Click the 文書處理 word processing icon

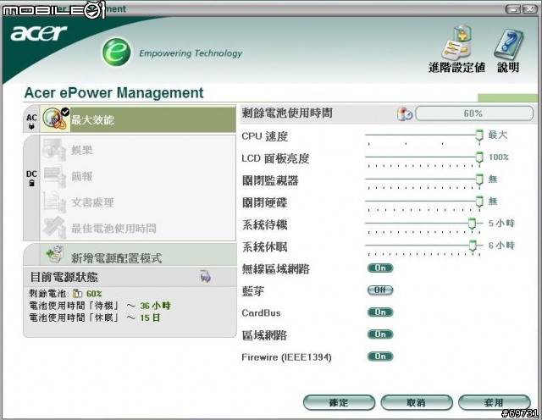(54, 202)
